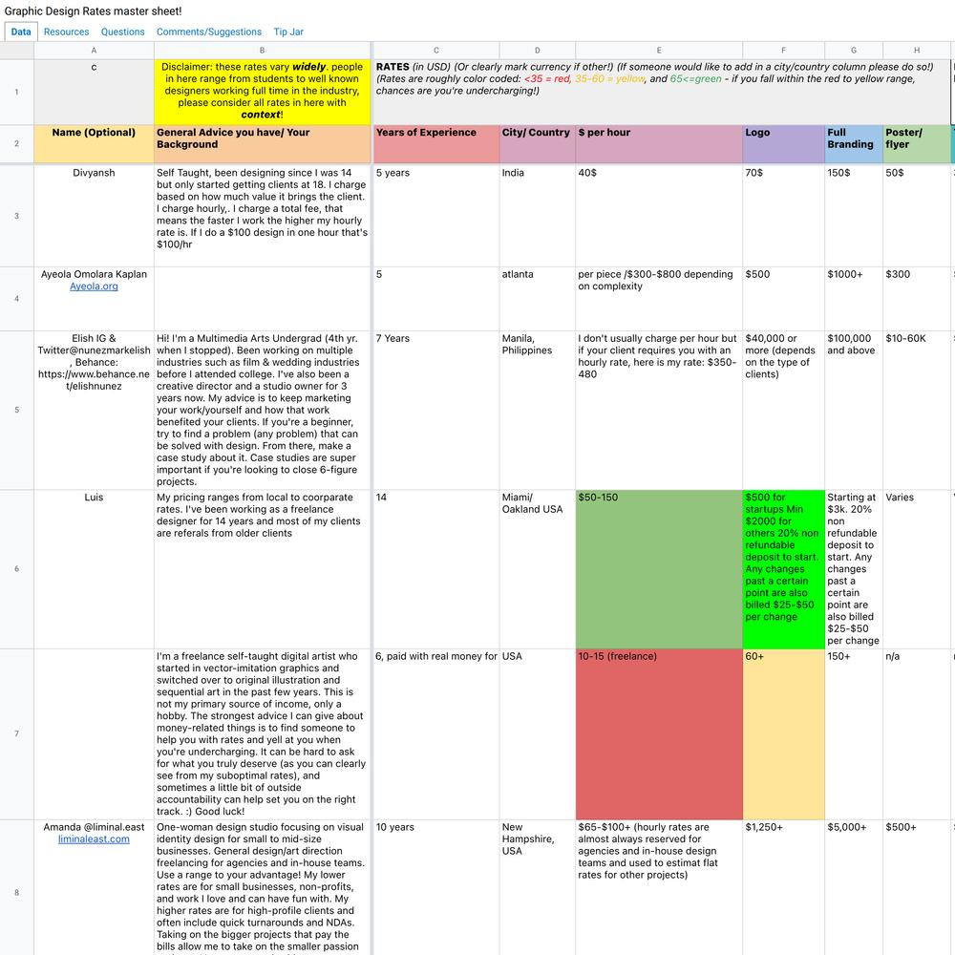The height and width of the screenshot is (955, 955).
Task: Click the '7 Years' experience cell
Action: pyautogui.click(x=436, y=410)
